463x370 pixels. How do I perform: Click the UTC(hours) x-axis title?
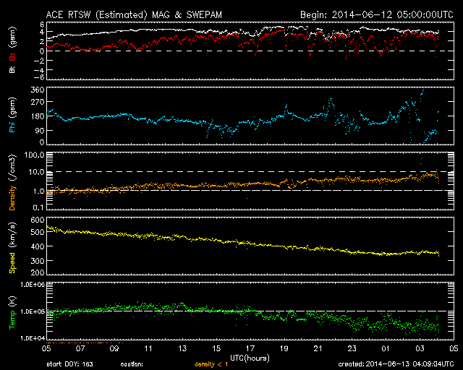[x=250, y=358]
